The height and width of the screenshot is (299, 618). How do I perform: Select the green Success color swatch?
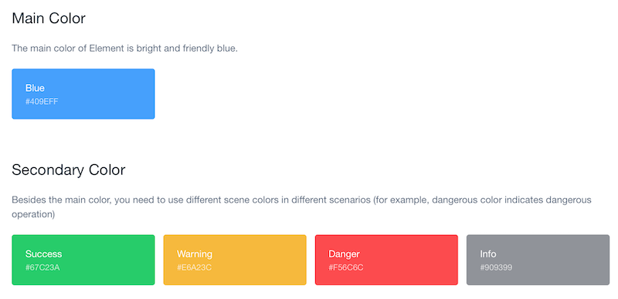click(83, 260)
